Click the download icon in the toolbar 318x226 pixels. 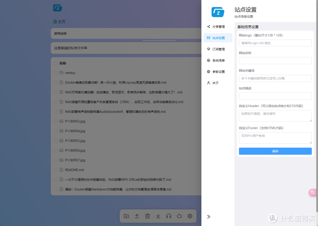tap(158, 216)
